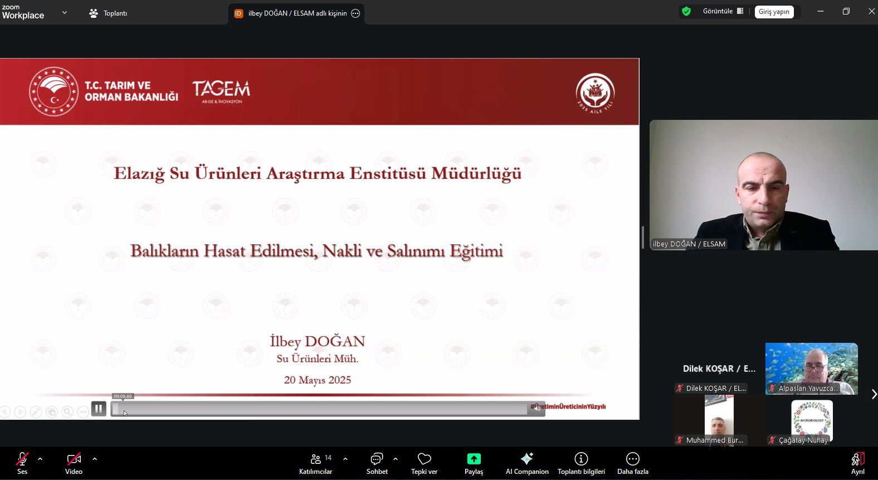Expand video settings arrow next to Video
This screenshot has height=480, width=878.
tap(95, 459)
